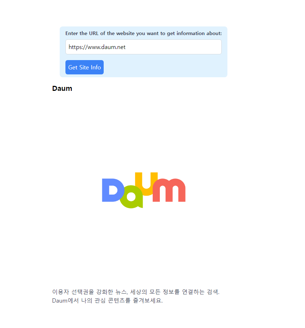Click the white hole inside green a

click(131, 197)
